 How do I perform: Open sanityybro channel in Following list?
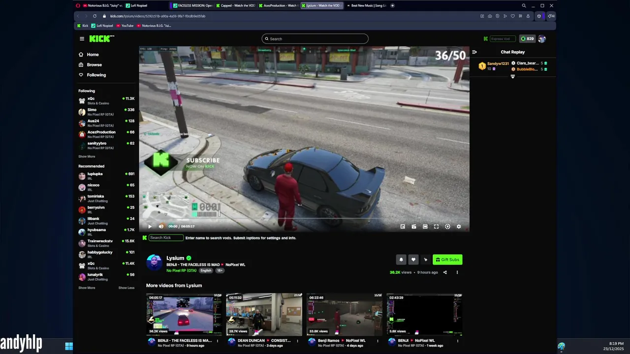[x=106, y=146]
